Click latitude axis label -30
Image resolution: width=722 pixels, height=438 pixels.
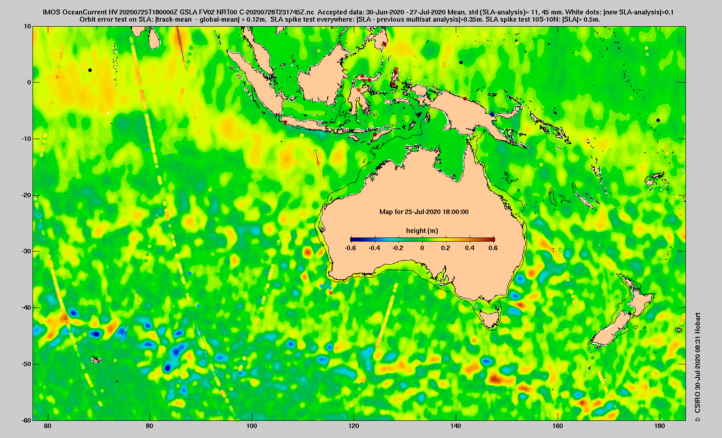pos(27,251)
